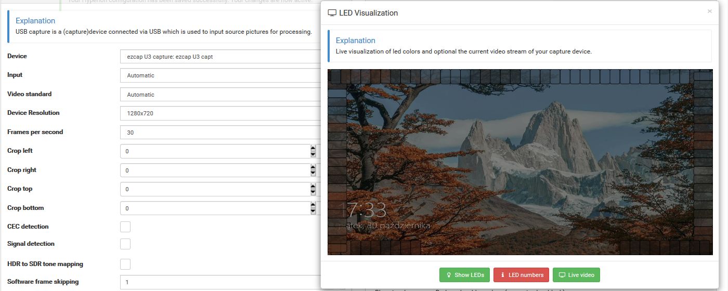Screen dimensions: 728x291
Task: Increase the Crop left value with up arrow
Action: click(313, 148)
